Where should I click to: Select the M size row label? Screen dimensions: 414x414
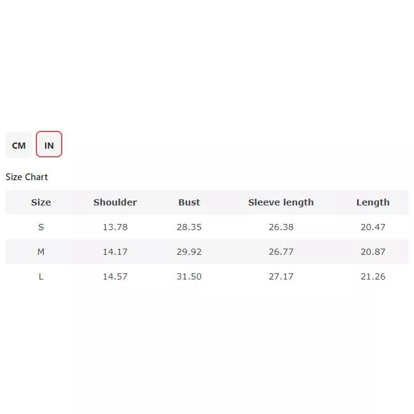(41, 252)
